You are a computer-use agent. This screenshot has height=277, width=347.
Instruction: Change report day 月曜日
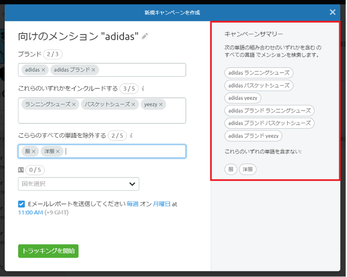(162, 204)
